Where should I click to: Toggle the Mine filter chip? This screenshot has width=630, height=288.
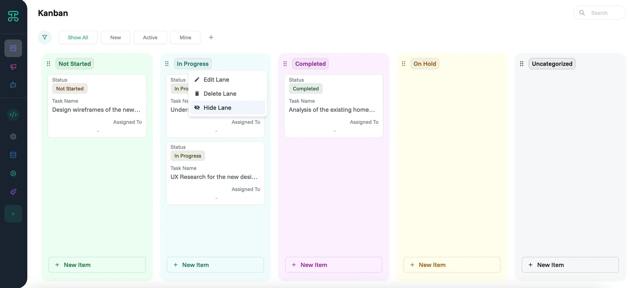coord(185,37)
